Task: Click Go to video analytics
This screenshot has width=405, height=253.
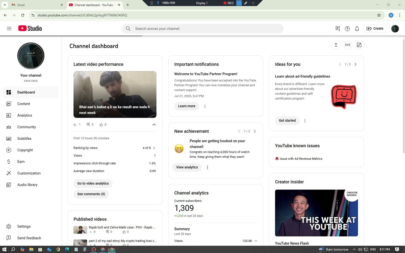Action: tap(93, 183)
